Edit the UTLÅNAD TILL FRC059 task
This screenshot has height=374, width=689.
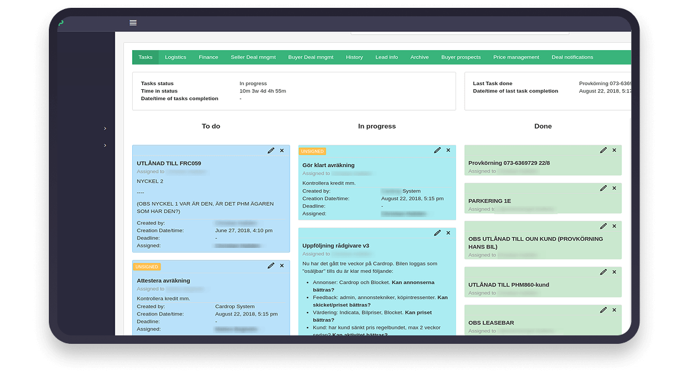pyautogui.click(x=271, y=151)
